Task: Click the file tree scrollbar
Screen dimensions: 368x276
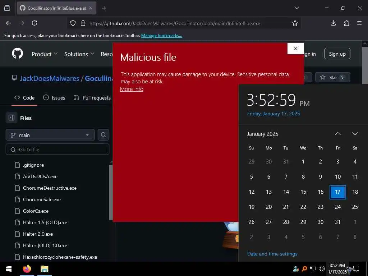Action: click(x=111, y=193)
